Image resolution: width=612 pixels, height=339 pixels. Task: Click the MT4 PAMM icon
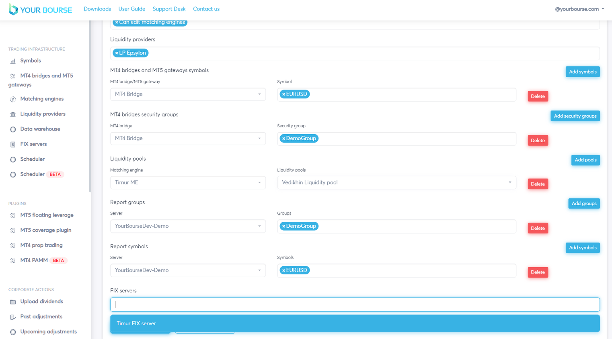[x=13, y=261]
